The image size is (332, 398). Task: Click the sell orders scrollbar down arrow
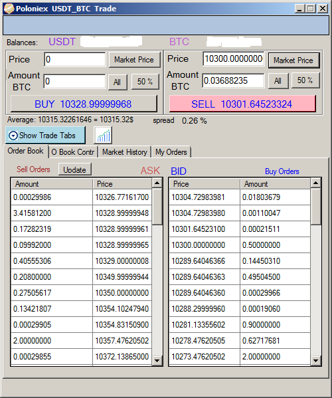157,360
